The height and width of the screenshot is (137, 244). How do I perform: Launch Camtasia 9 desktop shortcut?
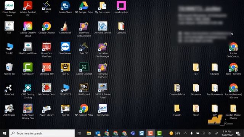click(28, 69)
